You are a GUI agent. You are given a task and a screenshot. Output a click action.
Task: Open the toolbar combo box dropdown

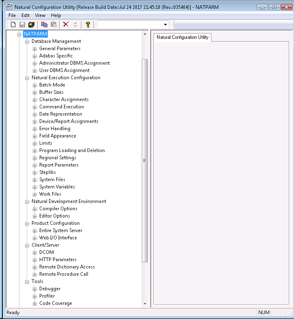[x=165, y=25]
